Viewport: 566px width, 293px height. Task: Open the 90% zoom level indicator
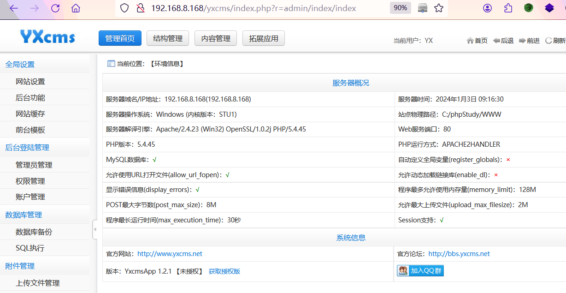(x=400, y=8)
